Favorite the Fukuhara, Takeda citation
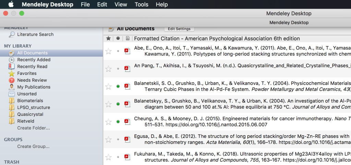351x165 pixels. tap(108, 157)
